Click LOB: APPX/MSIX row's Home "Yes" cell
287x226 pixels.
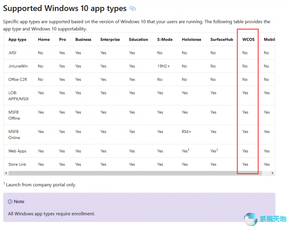(x=41, y=93)
